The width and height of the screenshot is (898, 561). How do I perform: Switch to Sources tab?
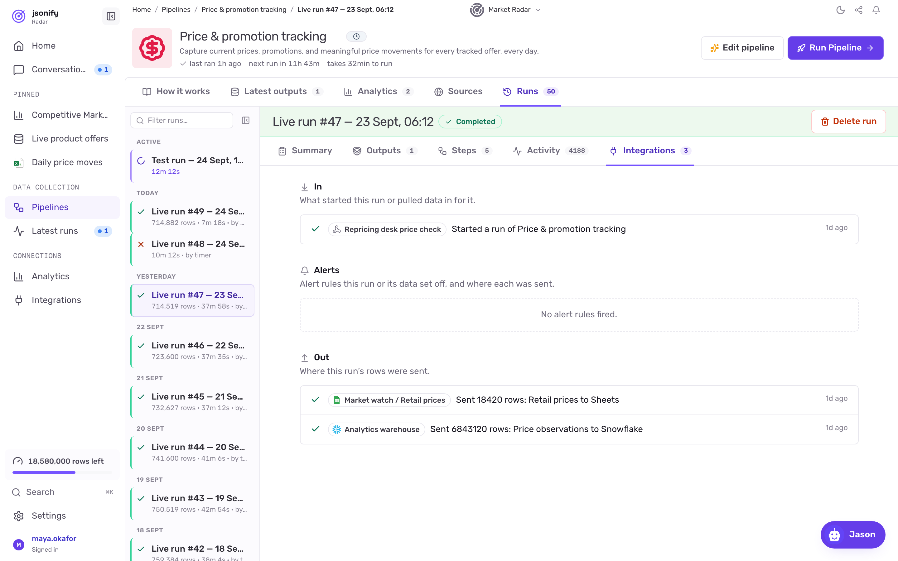(458, 91)
